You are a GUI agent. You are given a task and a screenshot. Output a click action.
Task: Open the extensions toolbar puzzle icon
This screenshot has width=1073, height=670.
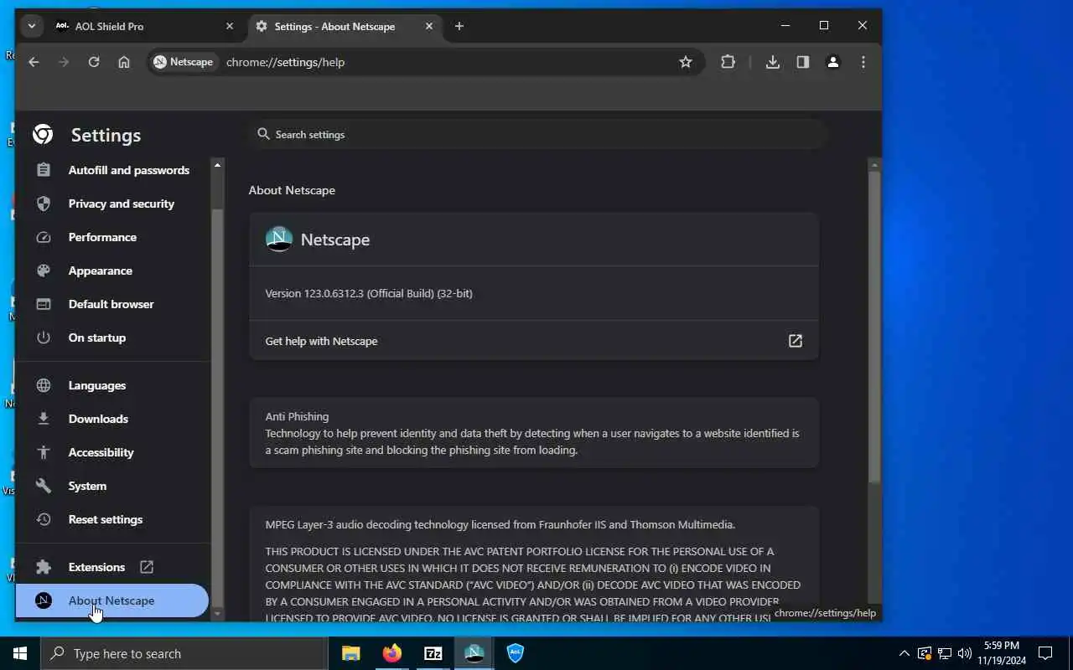coord(728,62)
